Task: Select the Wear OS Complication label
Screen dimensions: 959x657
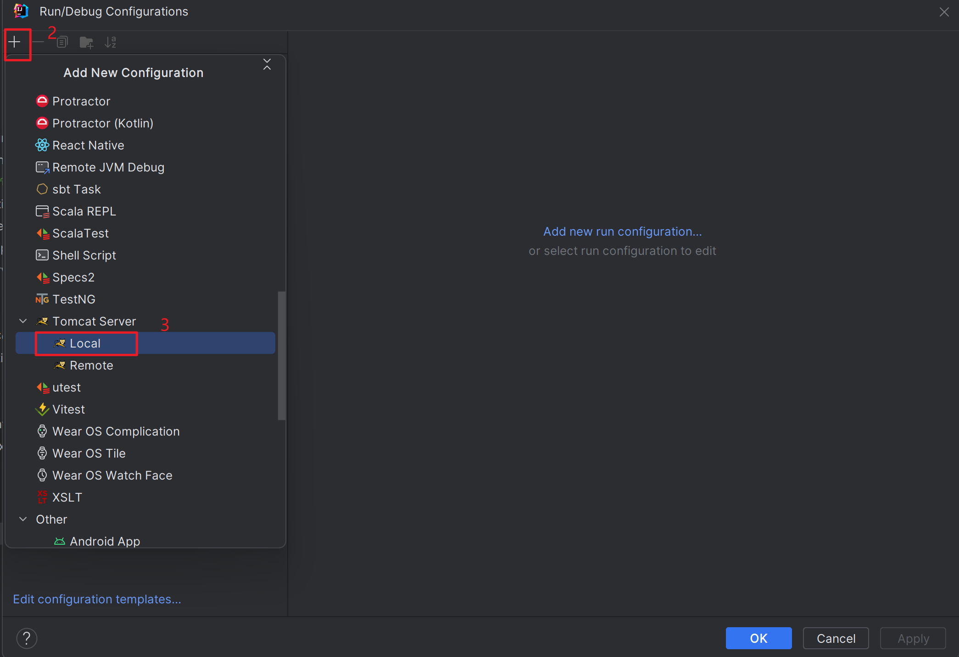Action: [x=116, y=431]
